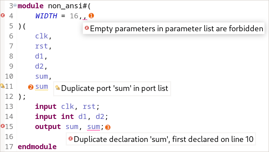Viewport: 269px width, 152px height.
Task: Collapse the module fold toggle on line 3
Action: (x=15, y=5)
